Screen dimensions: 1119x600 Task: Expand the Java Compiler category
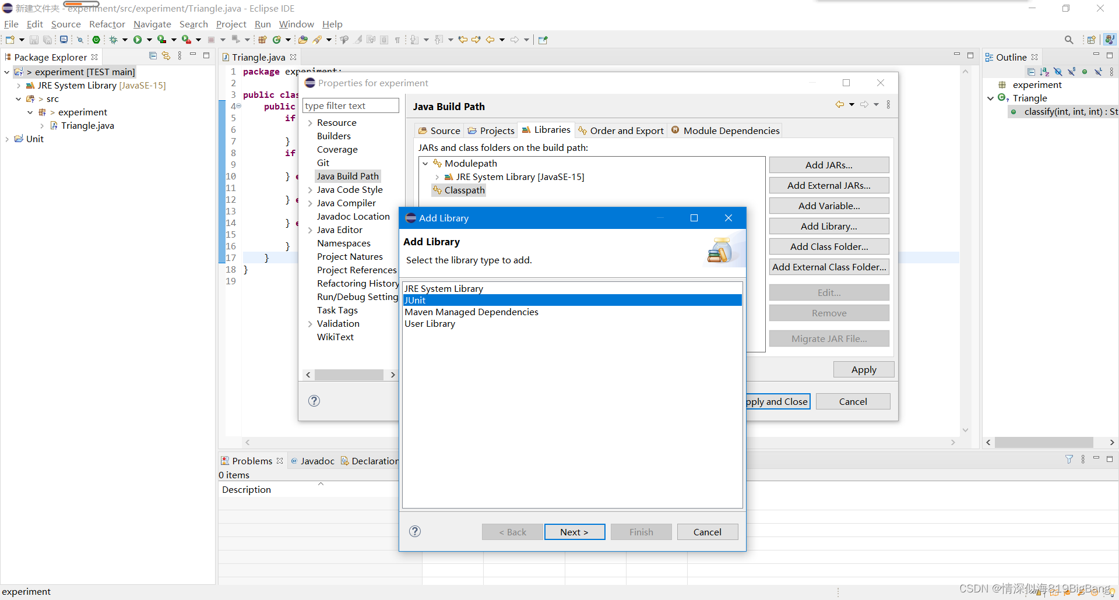[310, 203]
